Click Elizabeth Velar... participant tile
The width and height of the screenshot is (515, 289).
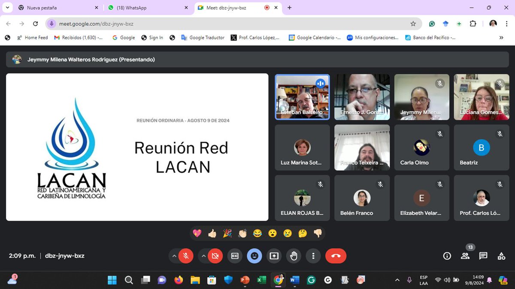(x=422, y=198)
